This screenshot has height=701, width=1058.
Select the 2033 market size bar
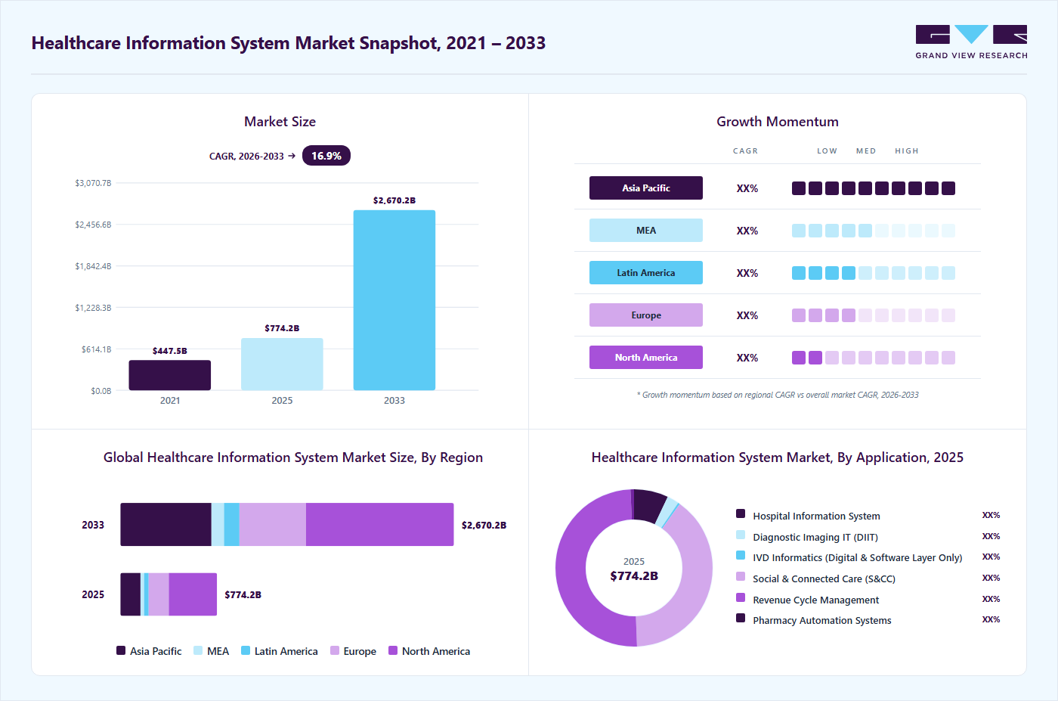pos(394,300)
